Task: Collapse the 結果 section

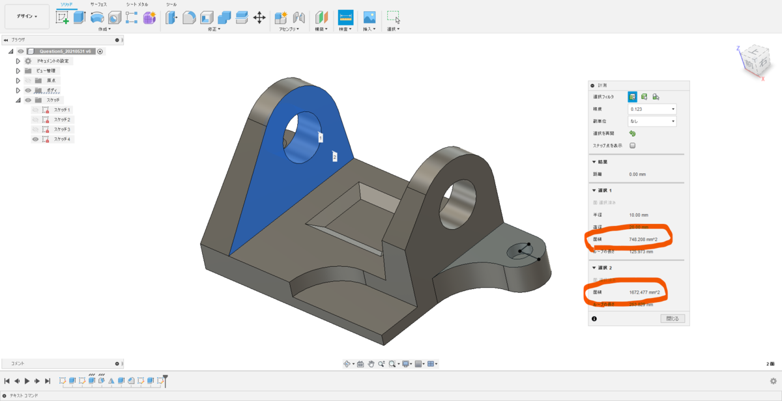Action: pos(594,162)
